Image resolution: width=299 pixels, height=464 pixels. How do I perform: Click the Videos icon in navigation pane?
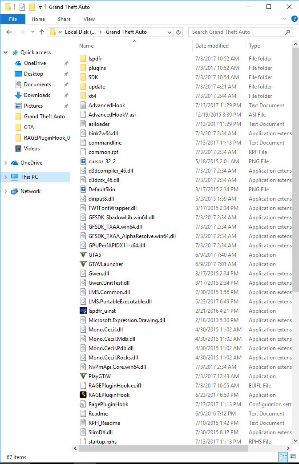[18, 148]
